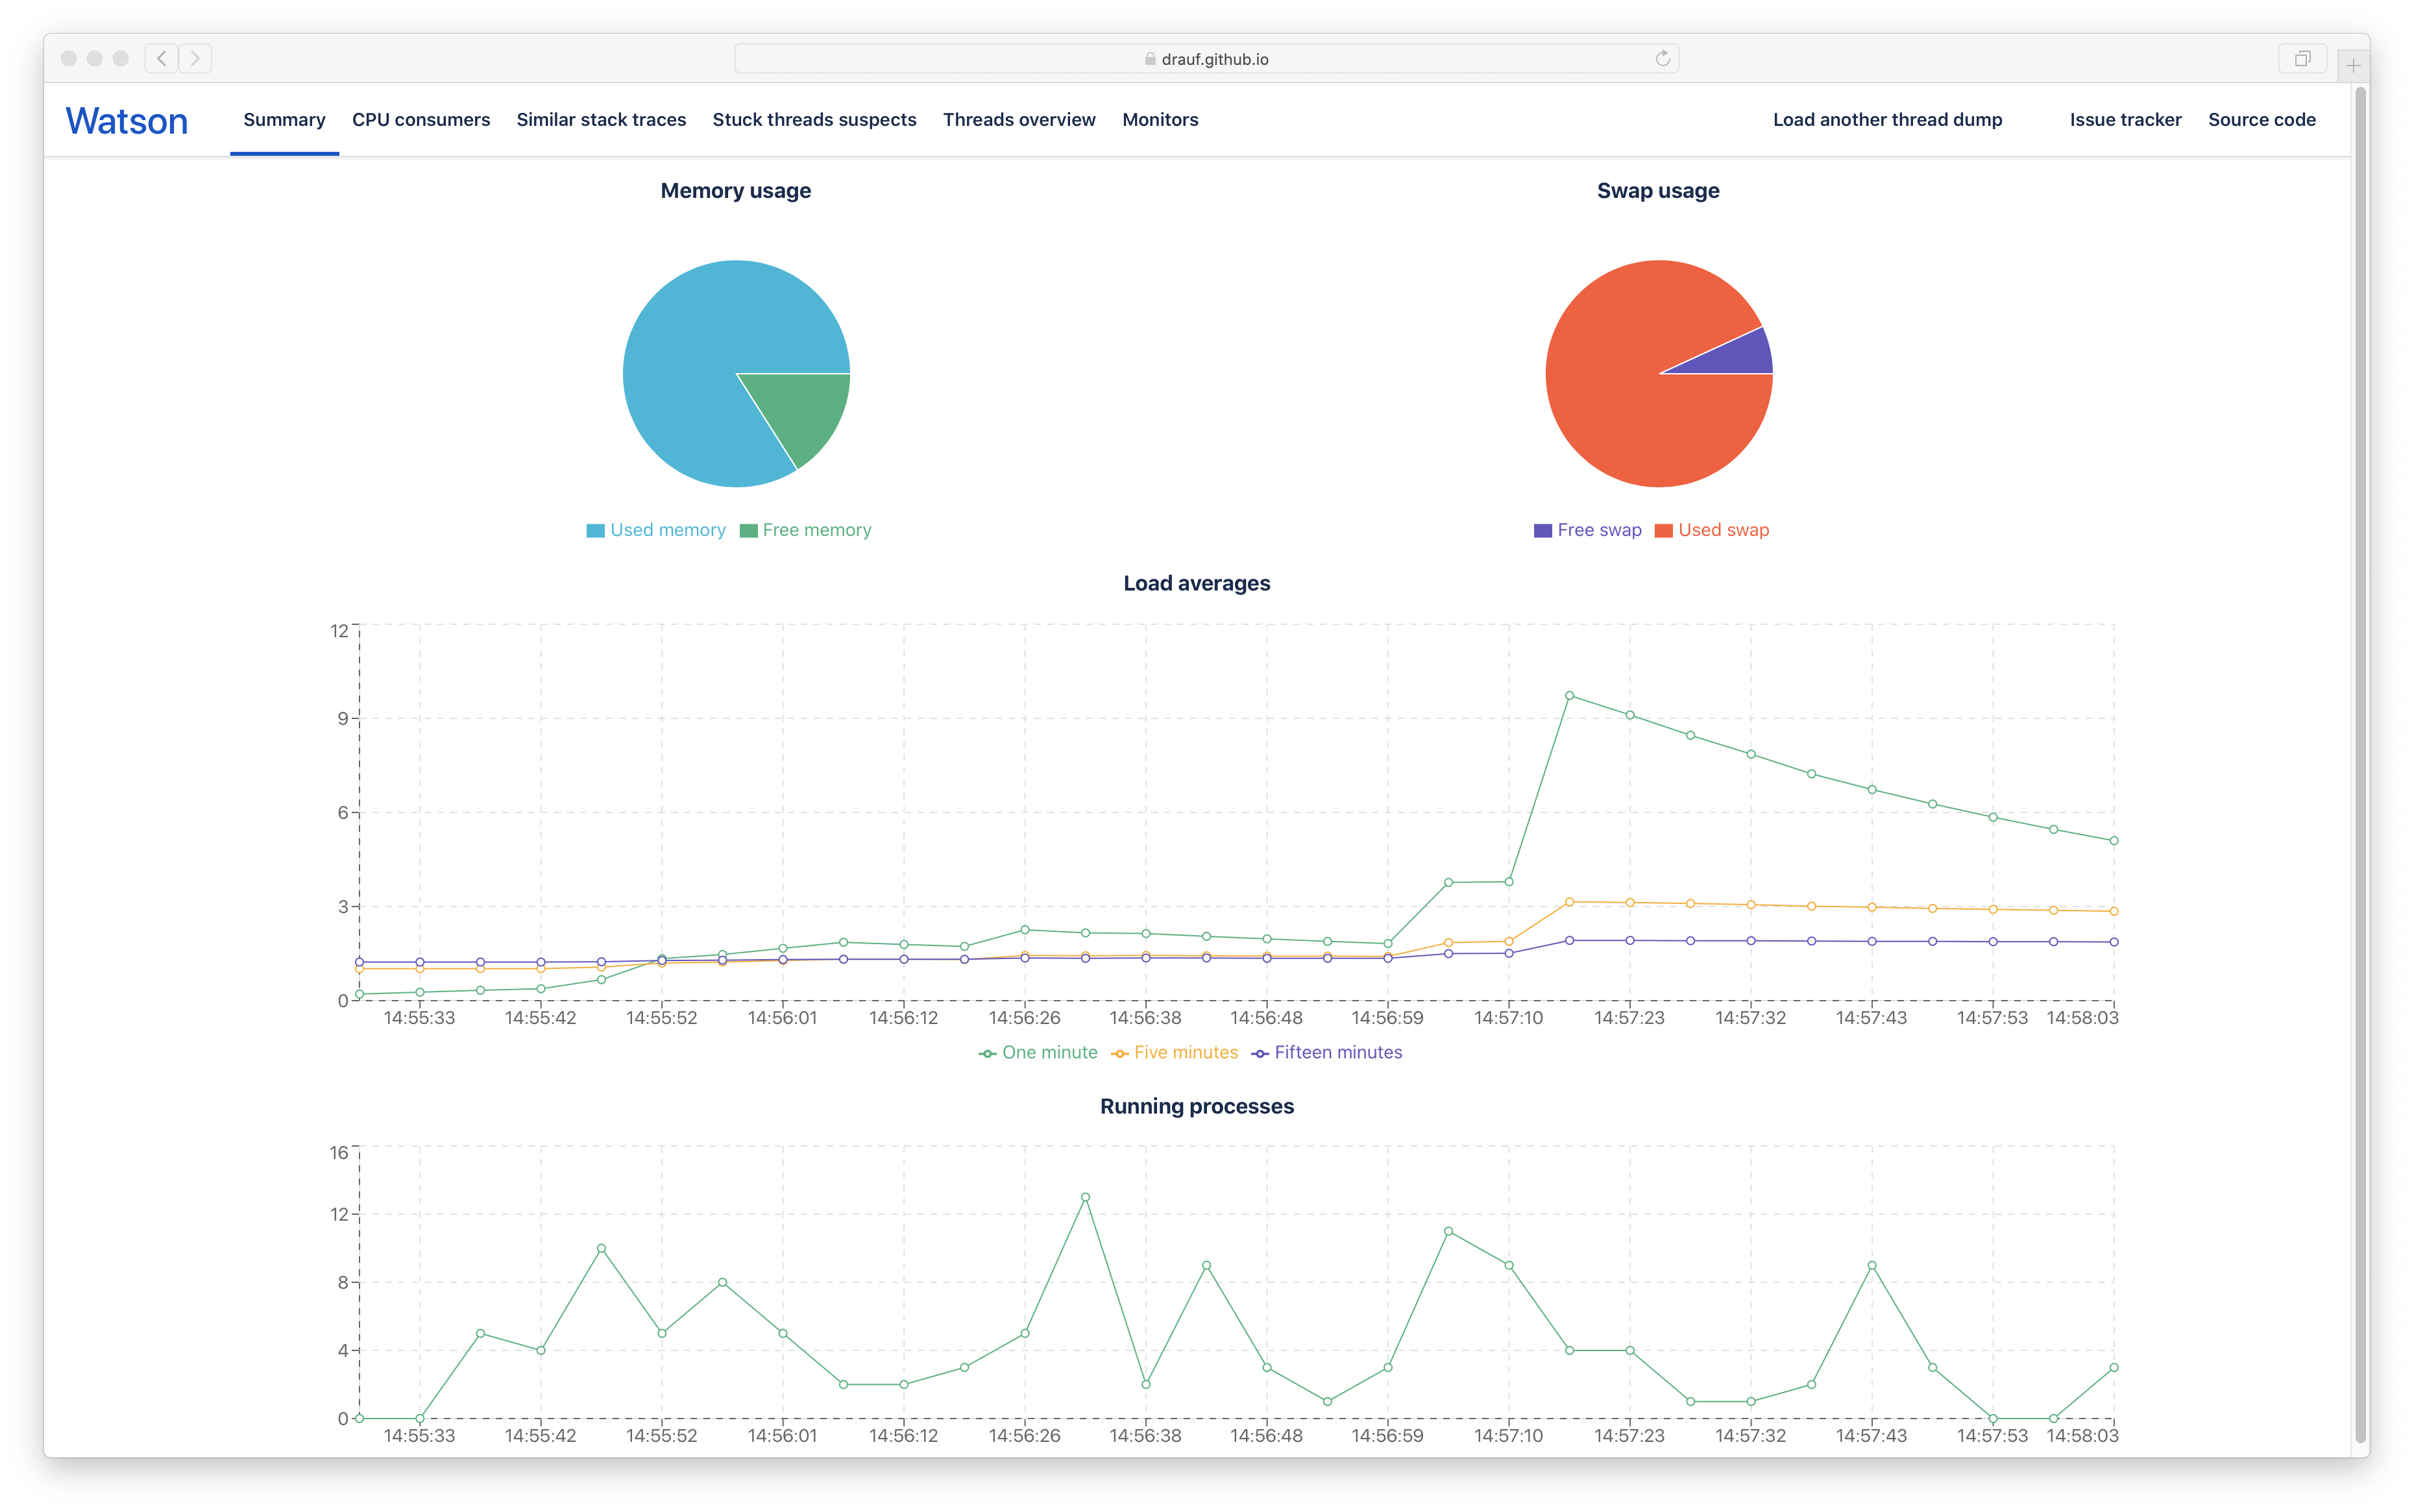This screenshot has width=2414, height=1512.
Task: Open the Similar stack traces tab
Action: (601, 120)
